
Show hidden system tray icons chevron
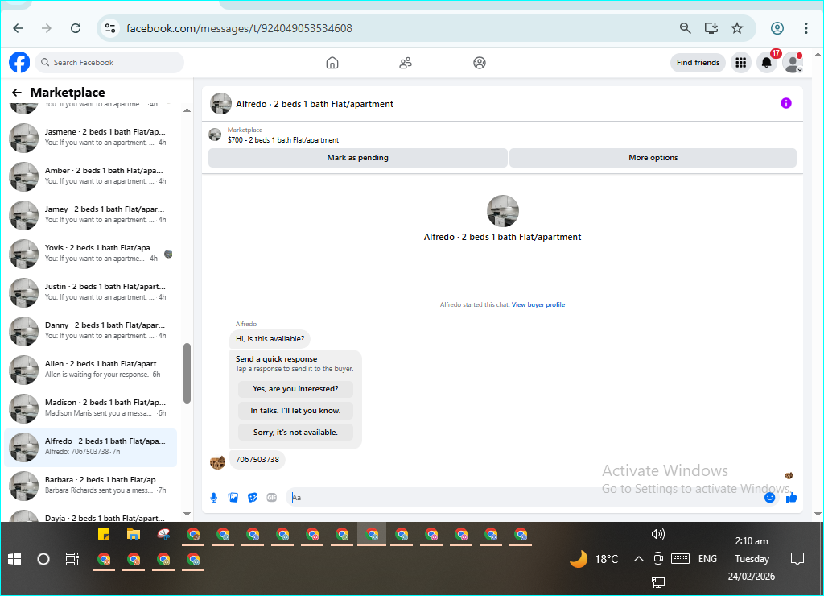(638, 559)
